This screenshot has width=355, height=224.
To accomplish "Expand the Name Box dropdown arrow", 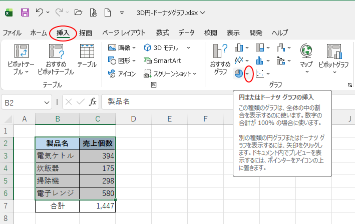I will (47, 103).
